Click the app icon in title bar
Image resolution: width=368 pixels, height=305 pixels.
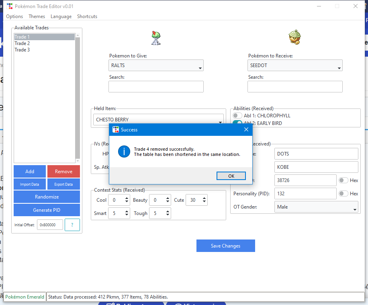(x=10, y=6)
